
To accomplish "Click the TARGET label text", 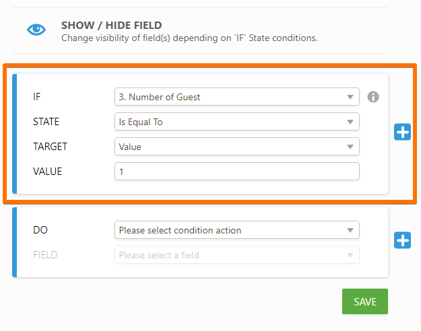I will pos(50,147).
